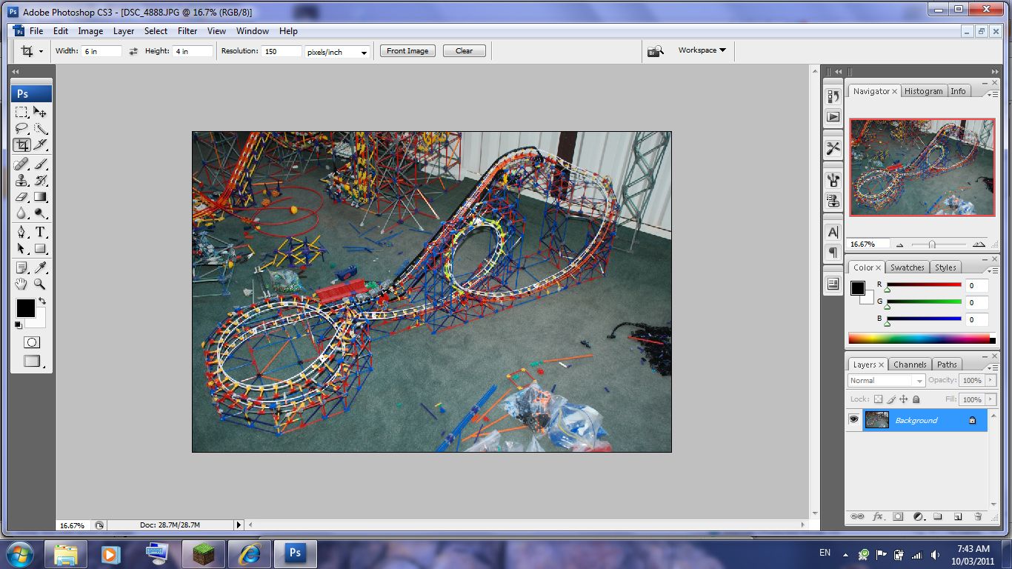Switch to the Channels tab
Image resolution: width=1012 pixels, height=569 pixels.
[x=910, y=365]
